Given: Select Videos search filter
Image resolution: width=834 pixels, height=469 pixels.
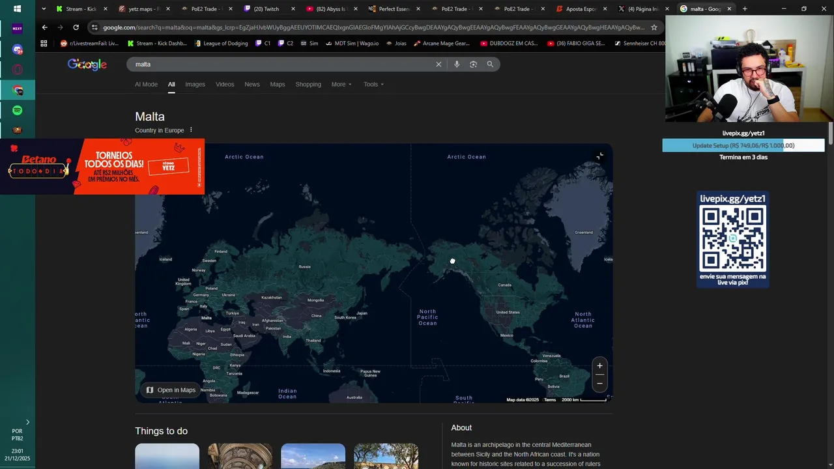Looking at the screenshot, I should [x=225, y=84].
